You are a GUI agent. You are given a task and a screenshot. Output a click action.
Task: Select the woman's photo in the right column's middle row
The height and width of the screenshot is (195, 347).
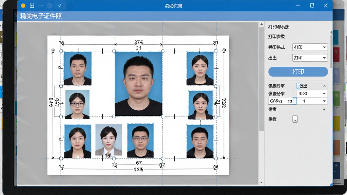(x=201, y=105)
